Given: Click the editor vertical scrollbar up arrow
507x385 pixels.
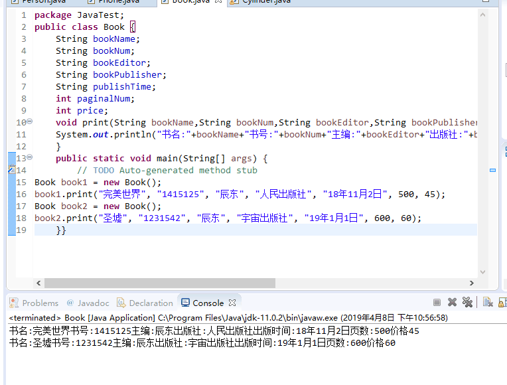Looking at the screenshot, I should tap(482, 15).
